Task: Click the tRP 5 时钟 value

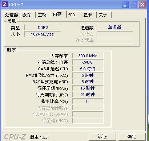Action: point(88,82)
